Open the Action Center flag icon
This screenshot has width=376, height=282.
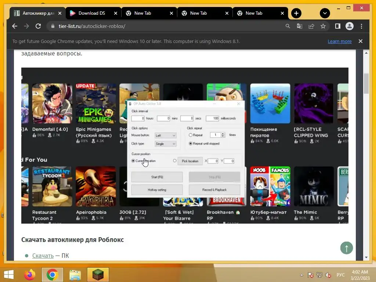[x=311, y=275]
